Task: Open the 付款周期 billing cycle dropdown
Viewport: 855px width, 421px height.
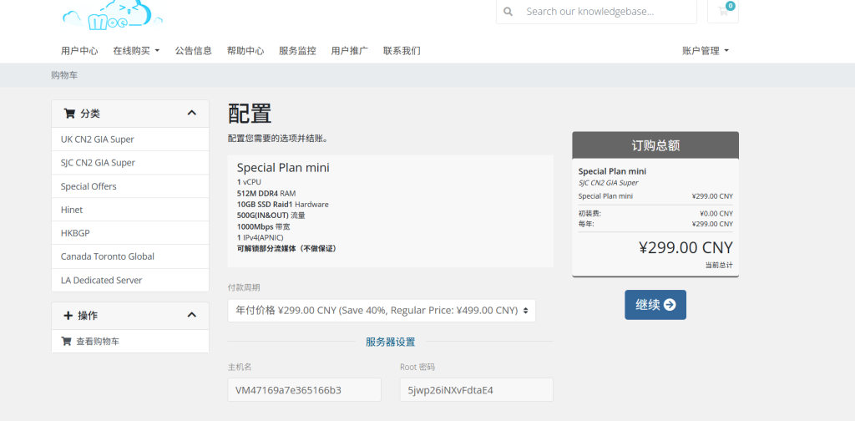Action: tap(382, 311)
